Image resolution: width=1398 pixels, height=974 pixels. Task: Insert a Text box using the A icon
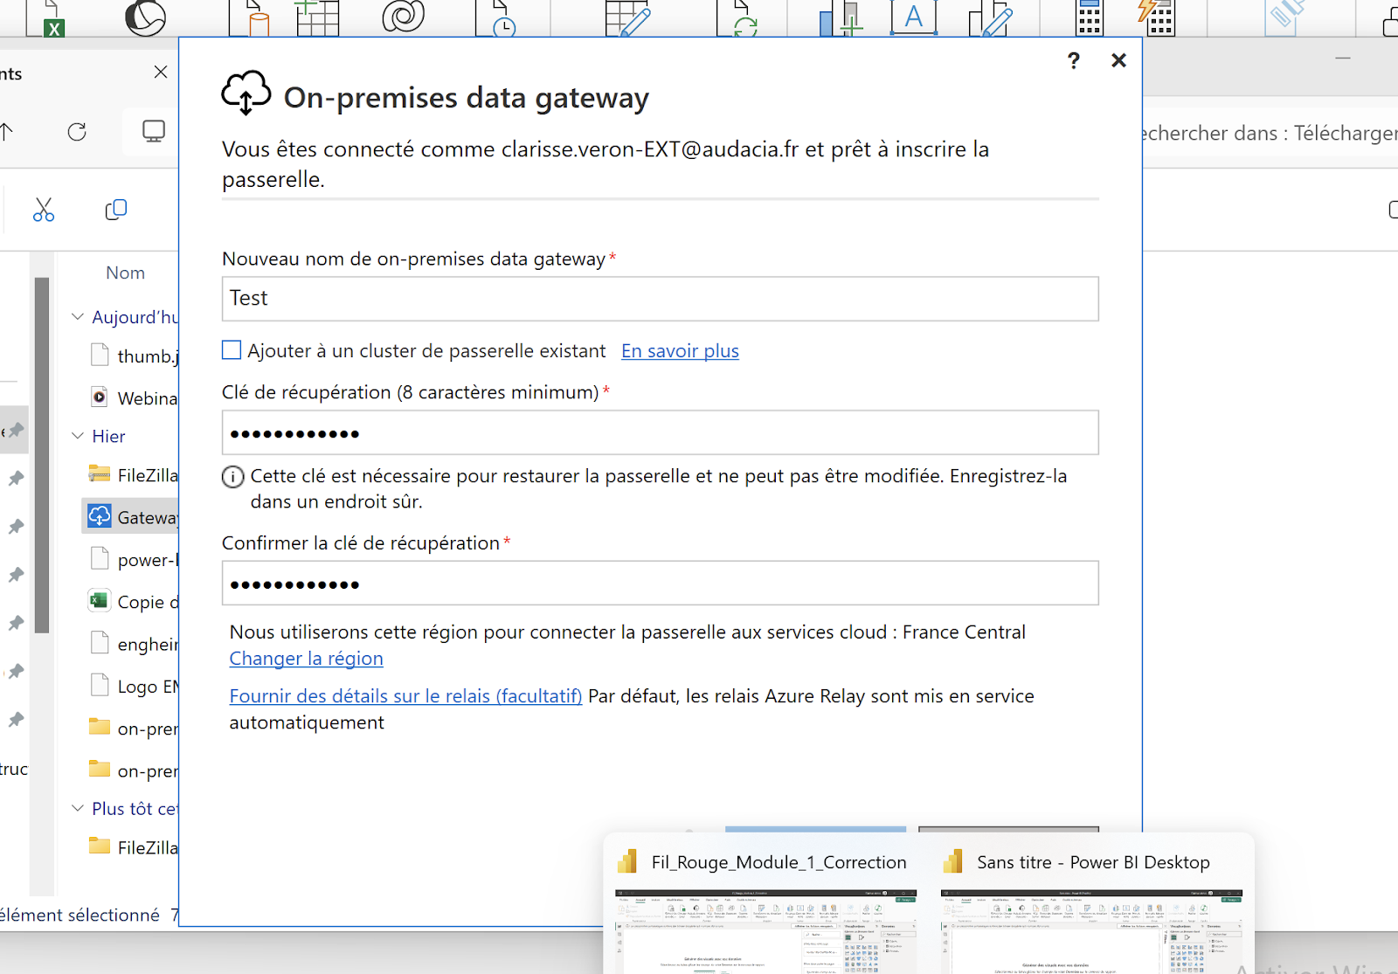tap(914, 17)
